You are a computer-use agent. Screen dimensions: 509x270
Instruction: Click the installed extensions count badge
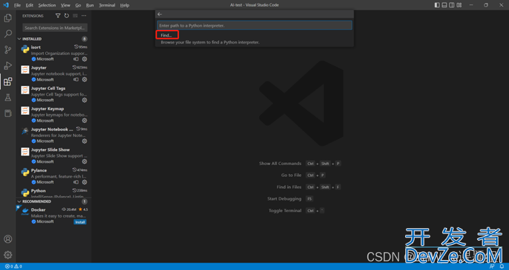[x=85, y=39]
